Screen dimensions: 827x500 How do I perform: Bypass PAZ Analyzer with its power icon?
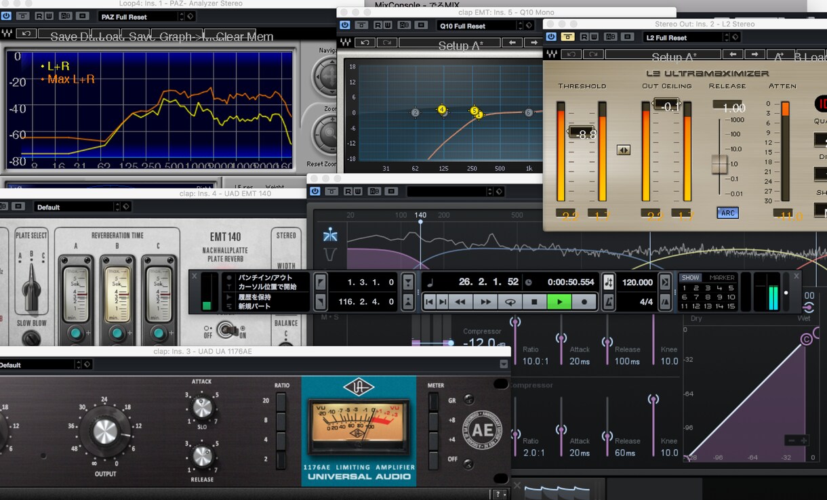pos(6,16)
